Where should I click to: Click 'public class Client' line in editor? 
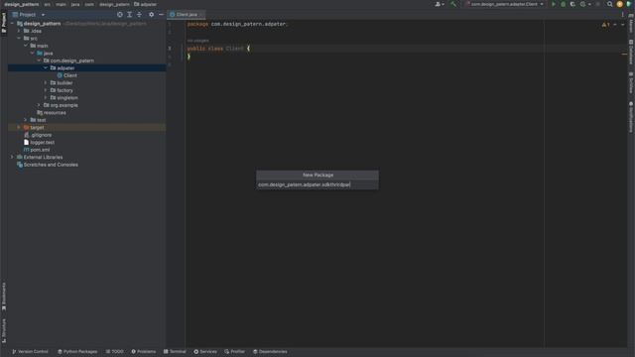(218, 49)
